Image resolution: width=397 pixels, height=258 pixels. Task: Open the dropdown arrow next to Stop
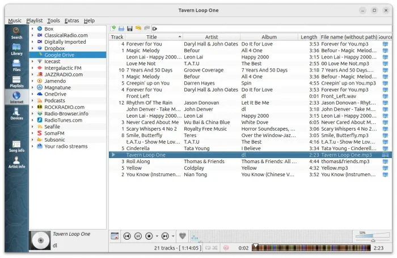click(x=157, y=236)
